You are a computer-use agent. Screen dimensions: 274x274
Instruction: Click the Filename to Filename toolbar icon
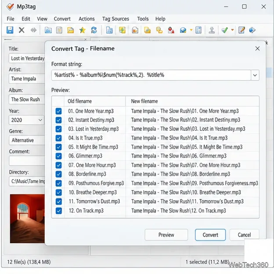(147, 30)
